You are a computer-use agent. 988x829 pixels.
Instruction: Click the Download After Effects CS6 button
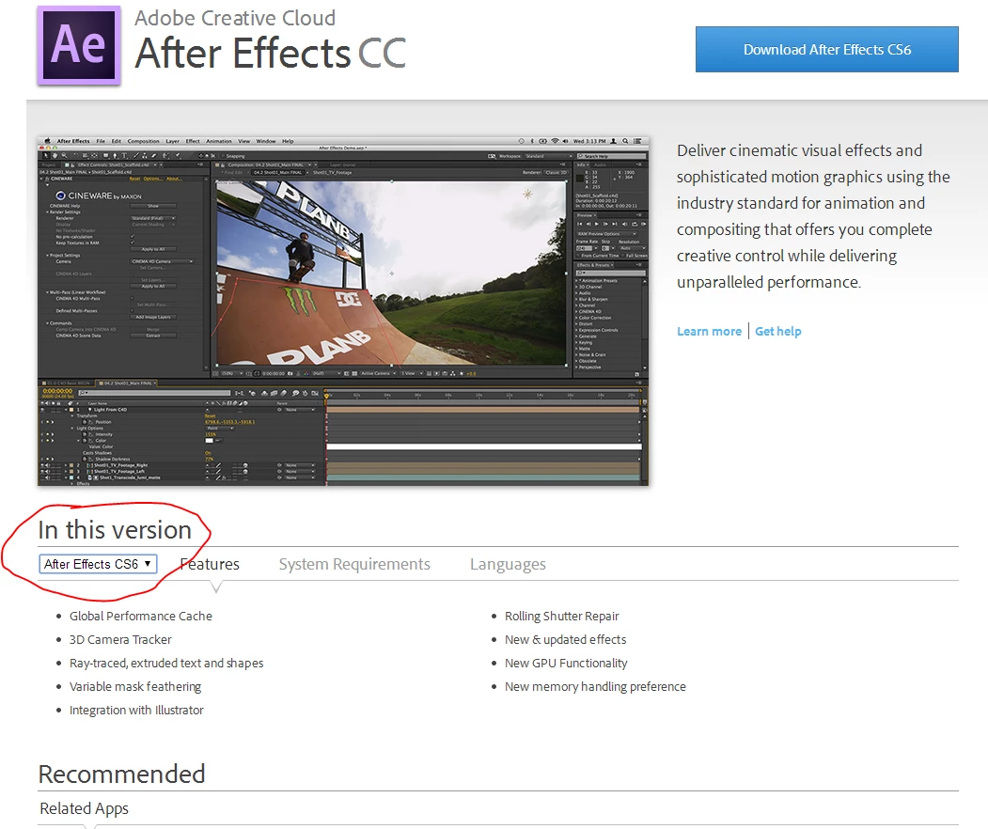826,49
